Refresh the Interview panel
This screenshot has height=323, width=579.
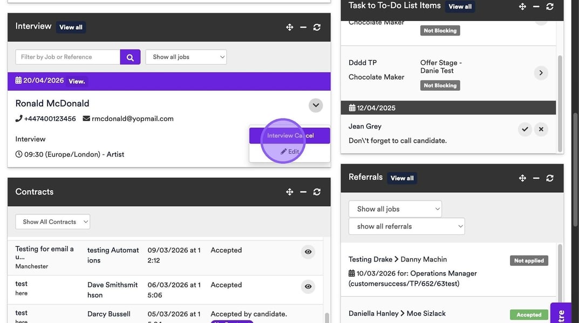[x=317, y=27]
